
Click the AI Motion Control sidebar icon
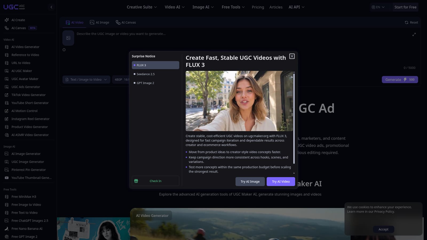click(7, 111)
